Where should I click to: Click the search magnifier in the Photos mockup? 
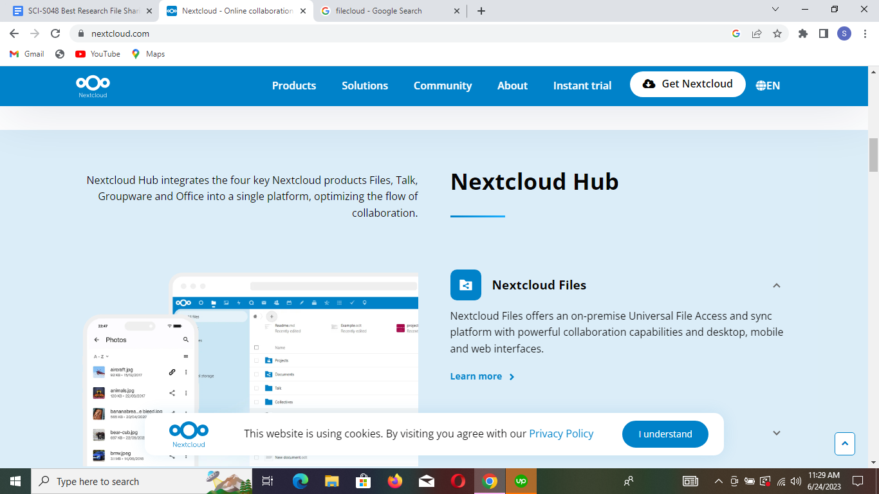[186, 339]
